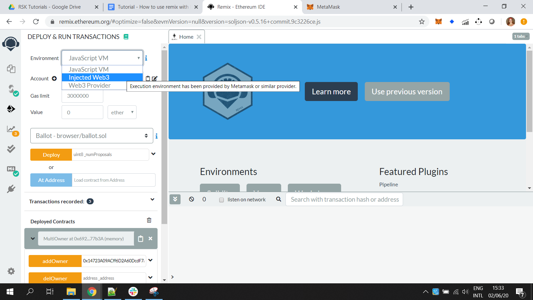Open the Ballot contract selector dropdown
Image resolution: width=533 pixels, height=300 pixels.
click(x=92, y=136)
